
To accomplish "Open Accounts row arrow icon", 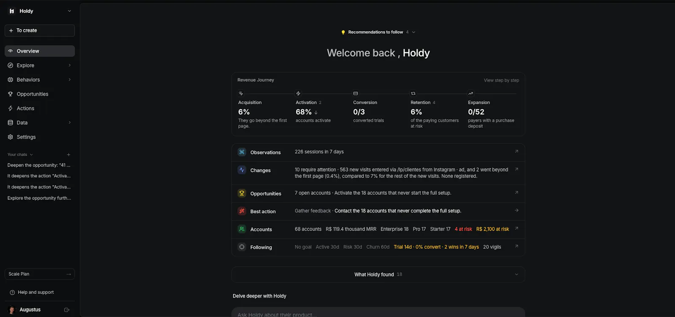I will pos(516,228).
